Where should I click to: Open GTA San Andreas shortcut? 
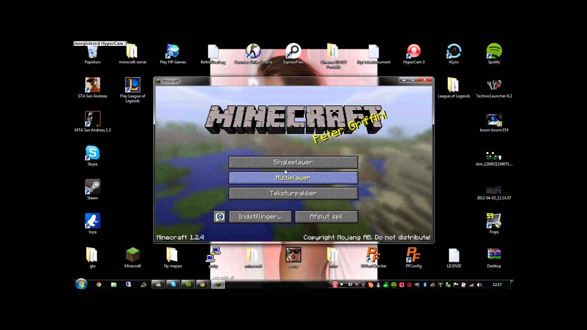tap(93, 88)
